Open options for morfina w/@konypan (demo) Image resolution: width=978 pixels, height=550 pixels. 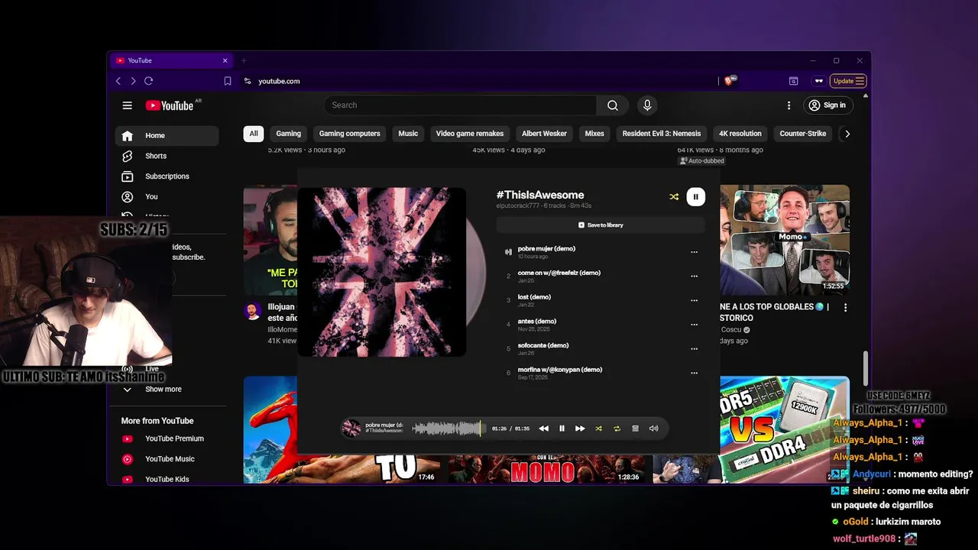click(694, 373)
